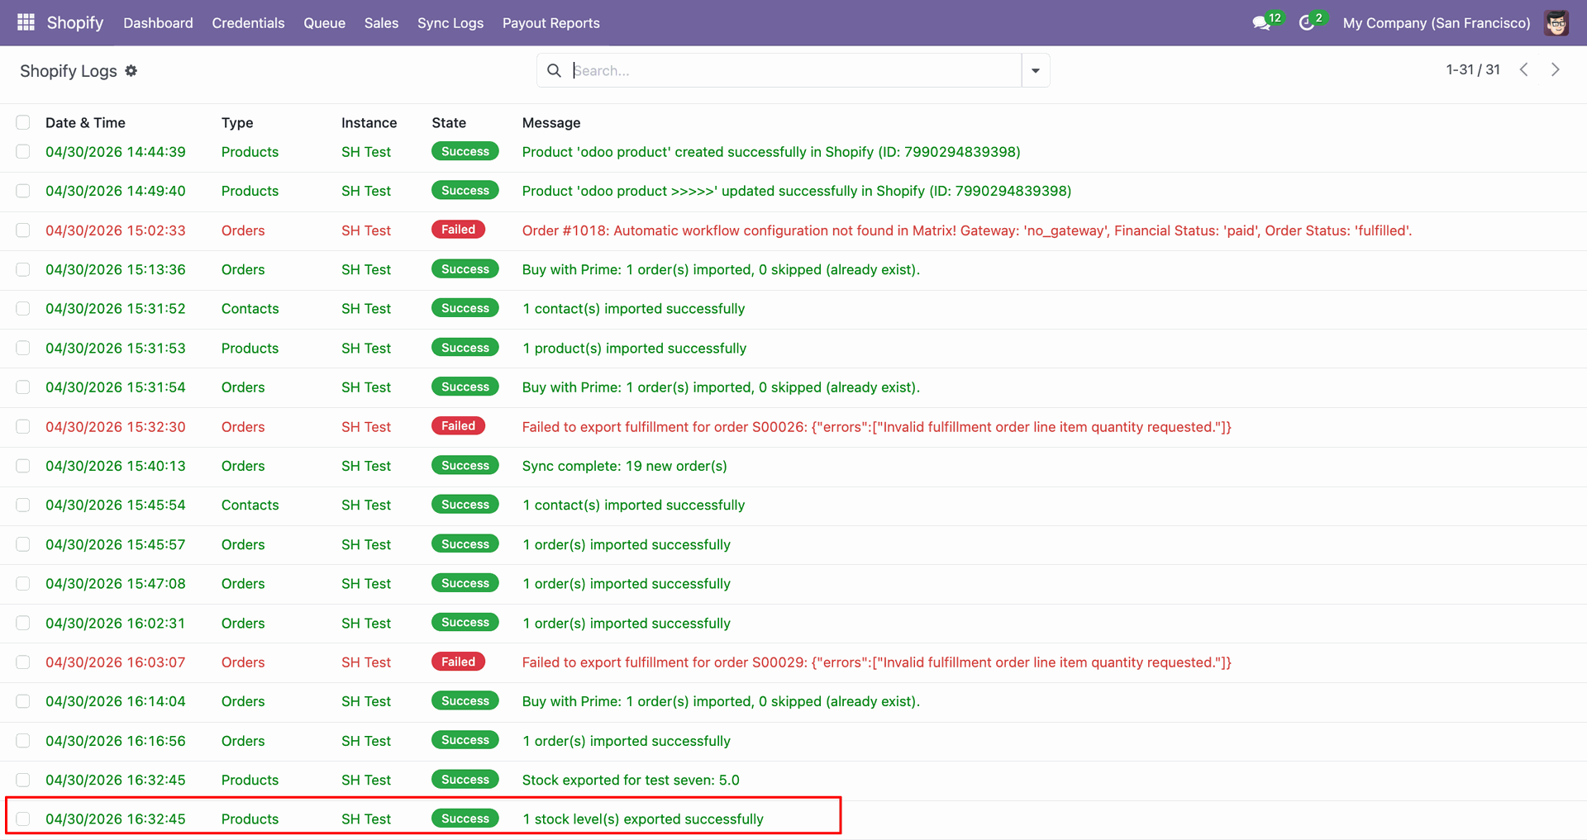
Task: Sort by the State column header
Action: click(x=449, y=122)
